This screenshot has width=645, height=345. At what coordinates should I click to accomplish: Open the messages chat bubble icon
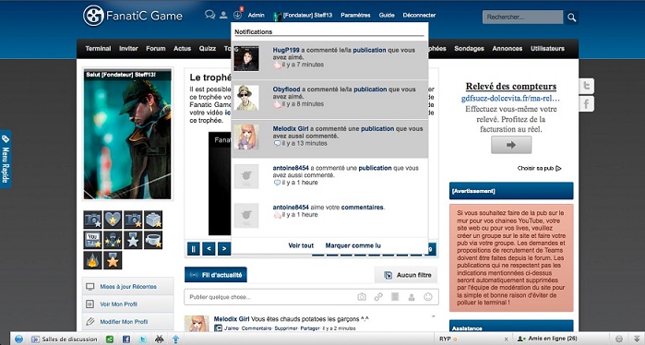(x=209, y=15)
